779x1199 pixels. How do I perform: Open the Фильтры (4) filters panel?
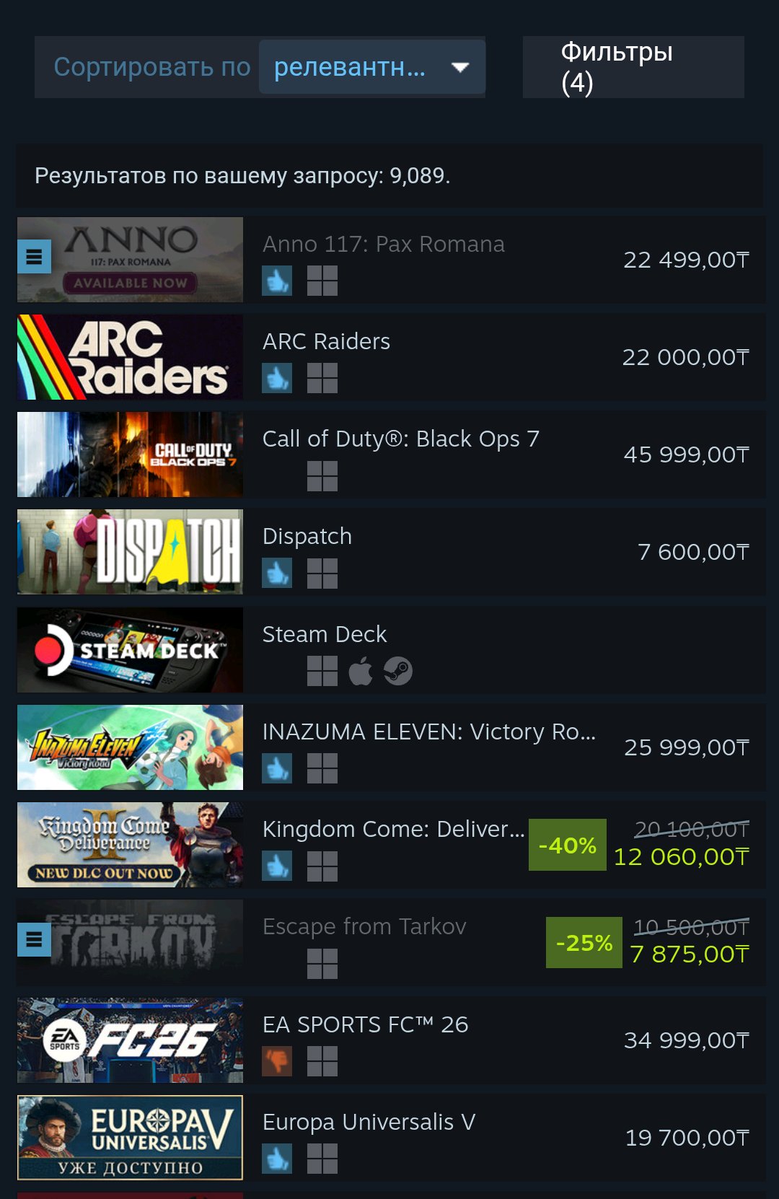[x=633, y=67]
